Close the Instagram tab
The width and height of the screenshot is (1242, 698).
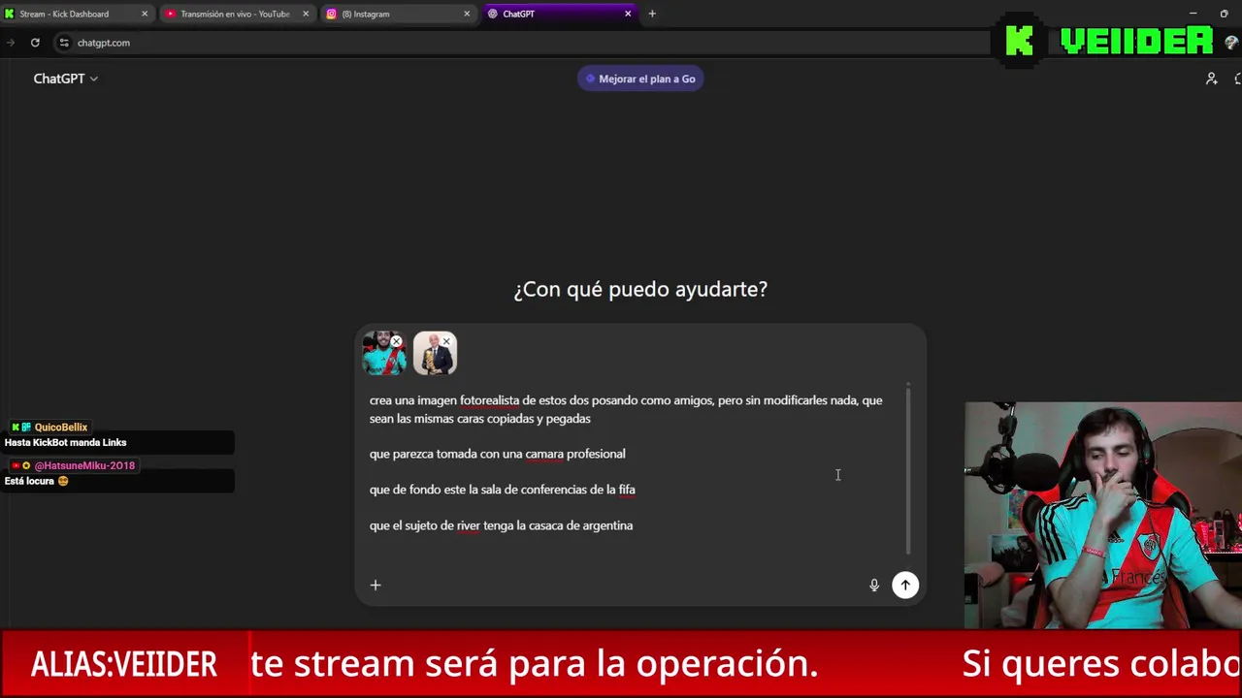tap(467, 14)
